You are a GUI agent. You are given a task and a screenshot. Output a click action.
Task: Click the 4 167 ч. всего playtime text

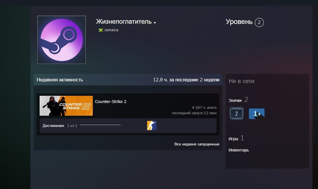coord(204,107)
